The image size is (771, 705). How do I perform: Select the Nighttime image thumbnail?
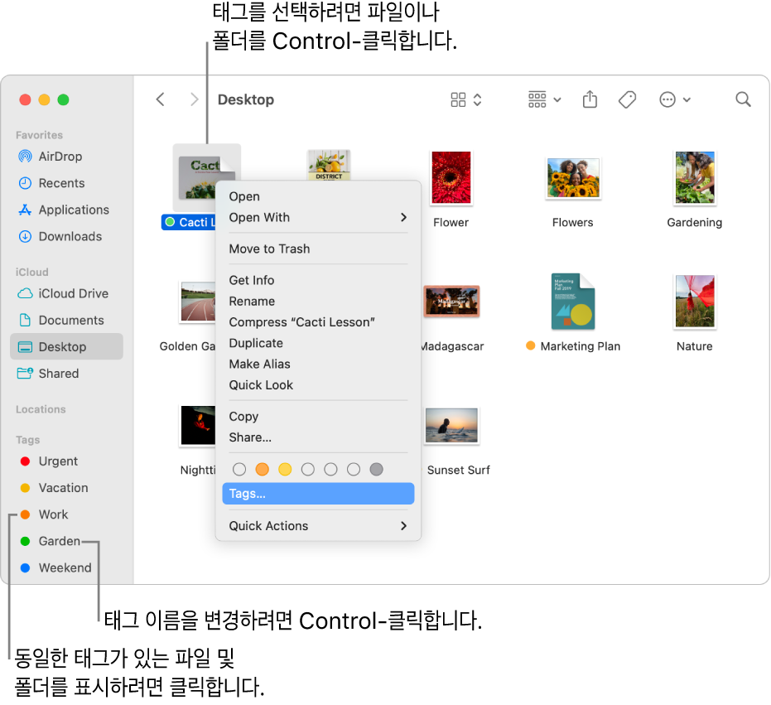pyautogui.click(x=198, y=426)
